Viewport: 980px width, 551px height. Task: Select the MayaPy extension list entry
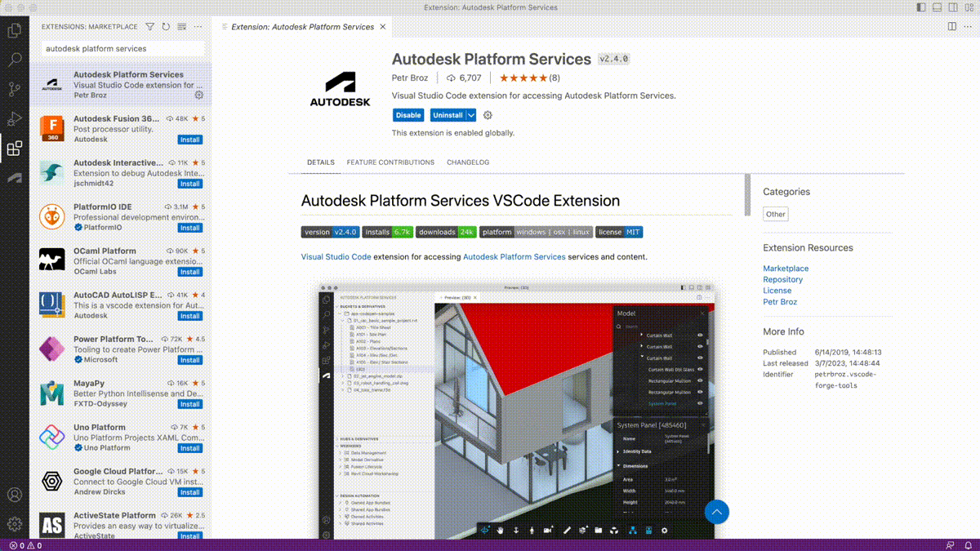click(121, 393)
